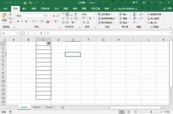Toggle the AutoSave switch
This screenshot has width=173, height=114.
(x=17, y=3)
